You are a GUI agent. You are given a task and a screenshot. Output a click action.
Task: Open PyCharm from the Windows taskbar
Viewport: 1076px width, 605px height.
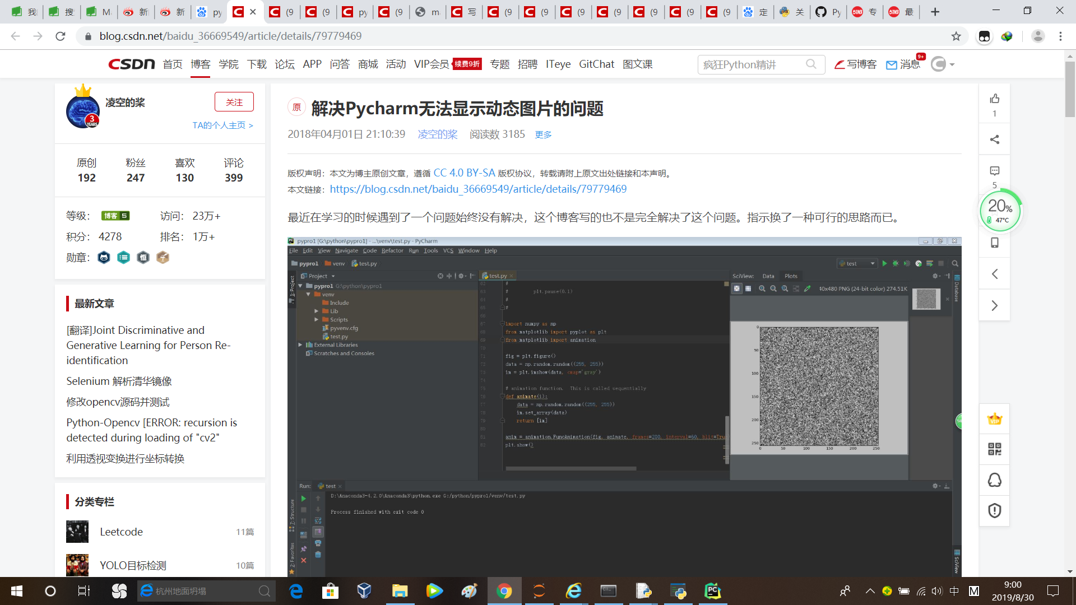click(712, 591)
